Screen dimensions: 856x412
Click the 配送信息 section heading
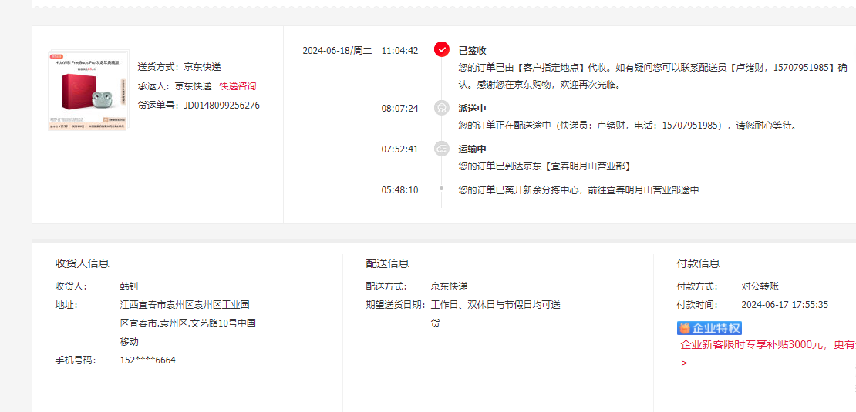[x=388, y=263]
